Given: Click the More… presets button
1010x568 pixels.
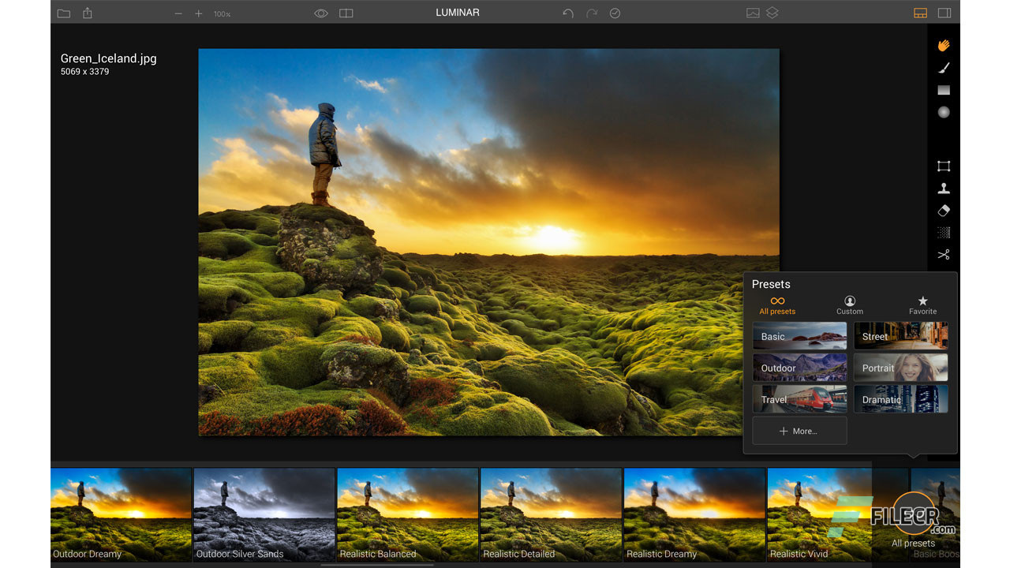Looking at the screenshot, I should coord(799,431).
